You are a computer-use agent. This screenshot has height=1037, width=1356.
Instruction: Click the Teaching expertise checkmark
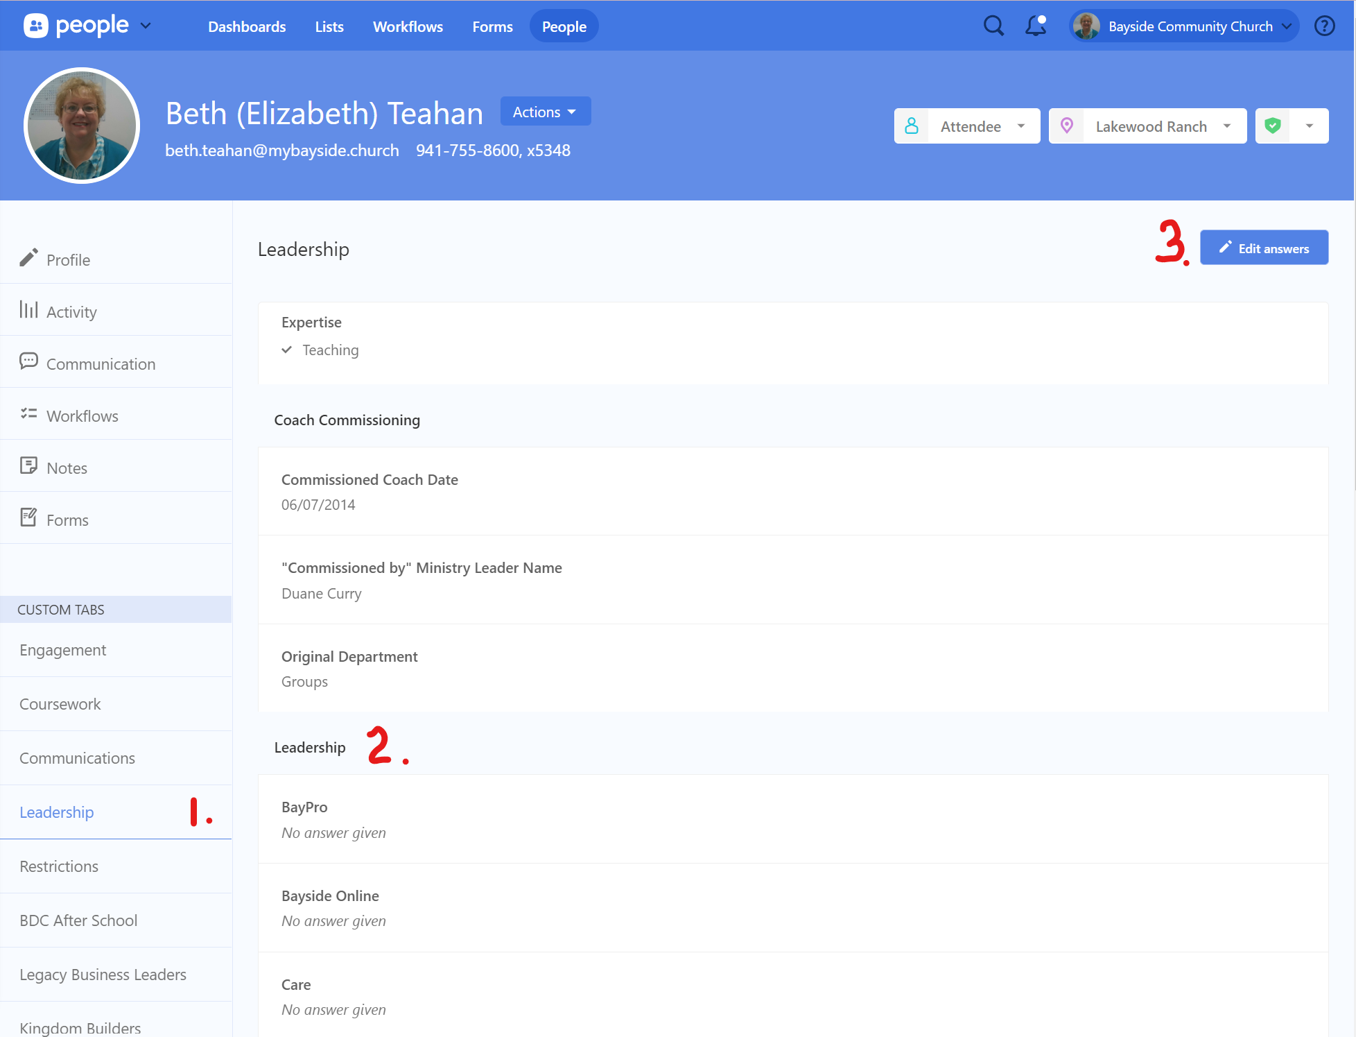tap(287, 350)
